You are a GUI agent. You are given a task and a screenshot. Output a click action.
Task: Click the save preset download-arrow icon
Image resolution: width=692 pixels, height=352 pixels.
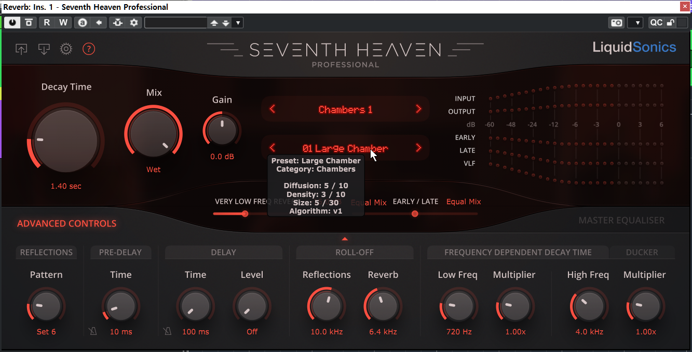tap(44, 49)
